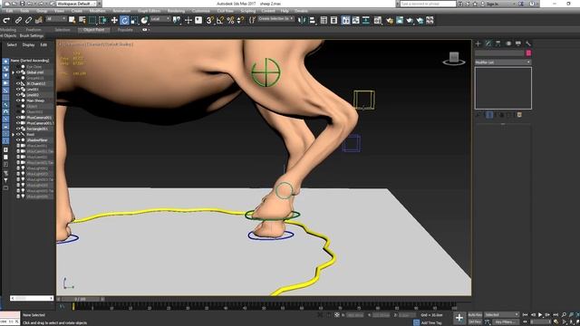Open the ribbon display options dropdown
The image size is (580, 326).
(x=146, y=30)
